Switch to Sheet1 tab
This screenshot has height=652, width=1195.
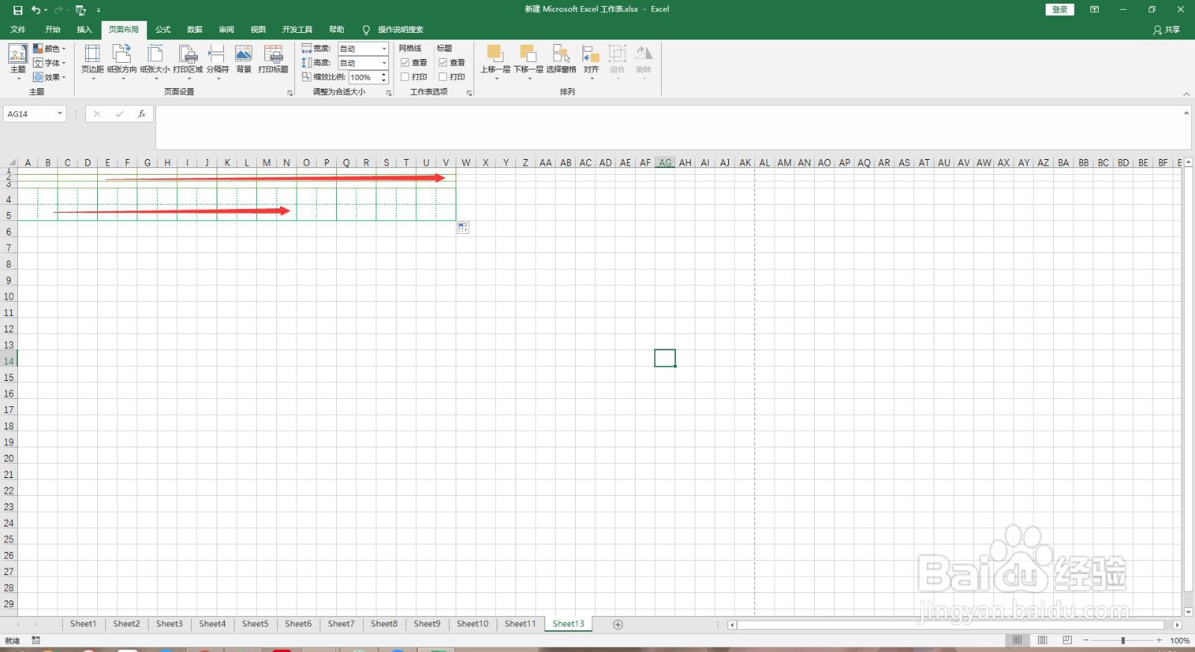pyautogui.click(x=84, y=624)
